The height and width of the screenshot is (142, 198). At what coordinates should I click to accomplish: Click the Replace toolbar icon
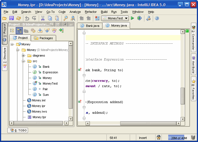[73, 18]
